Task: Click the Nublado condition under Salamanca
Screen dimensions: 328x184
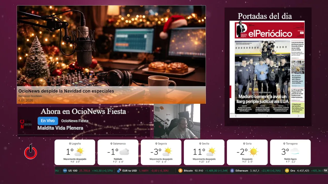Action: click(x=118, y=159)
